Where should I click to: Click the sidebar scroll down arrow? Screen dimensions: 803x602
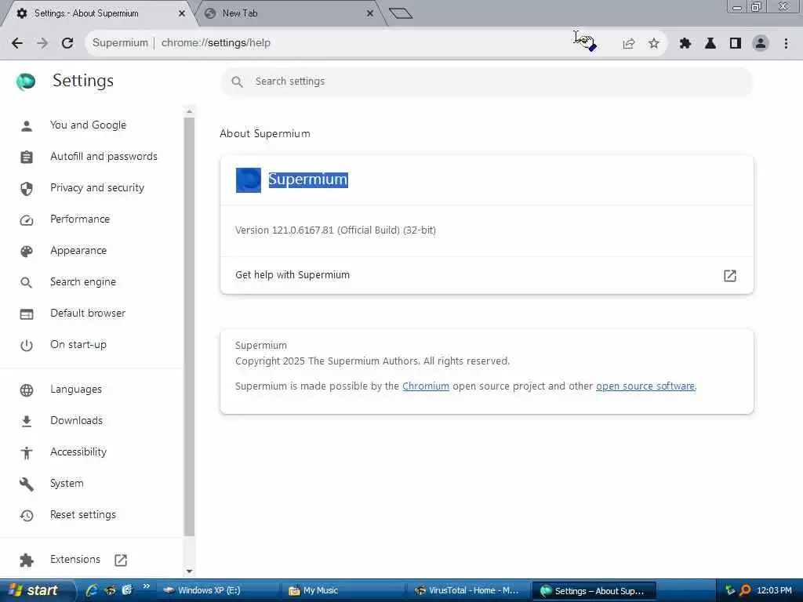pos(190,571)
